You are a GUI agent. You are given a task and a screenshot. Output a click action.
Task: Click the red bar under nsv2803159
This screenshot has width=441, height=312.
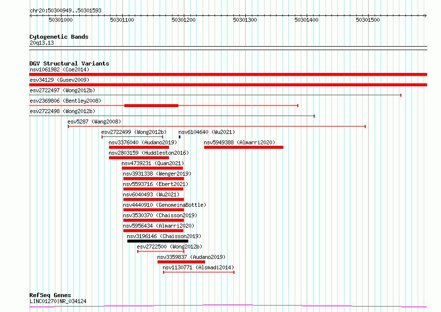(x=139, y=158)
